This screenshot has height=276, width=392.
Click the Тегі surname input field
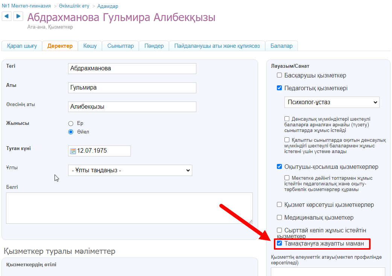[132, 68]
